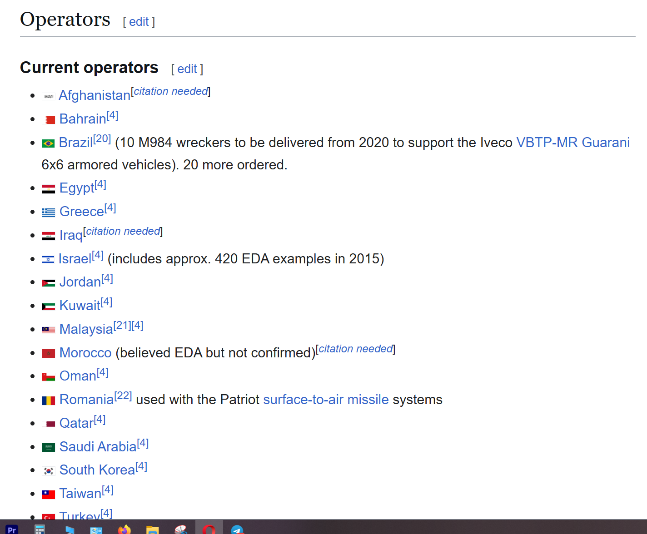This screenshot has width=647, height=534.
Task: Open citation needed note after Afghanistan
Action: click(x=171, y=91)
